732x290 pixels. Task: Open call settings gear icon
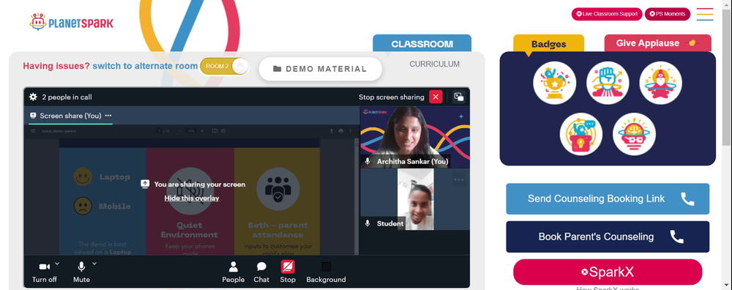click(33, 97)
